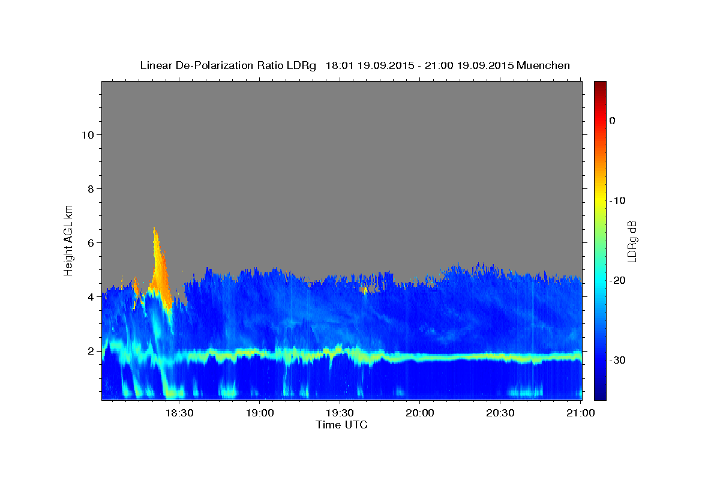This screenshot has width=720, height=480.
Task: Click the 20:30 time tick label
Action: (x=500, y=413)
